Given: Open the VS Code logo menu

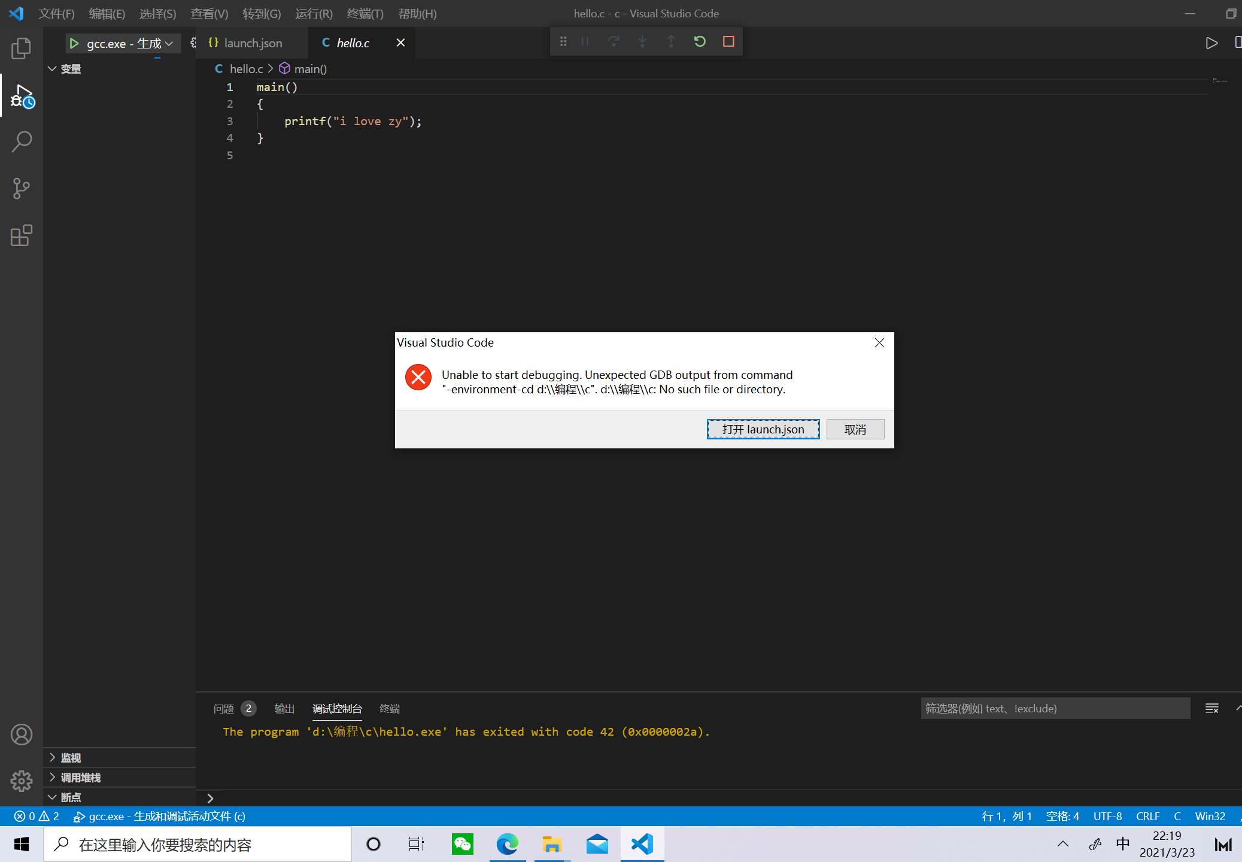Looking at the screenshot, I should point(17,13).
